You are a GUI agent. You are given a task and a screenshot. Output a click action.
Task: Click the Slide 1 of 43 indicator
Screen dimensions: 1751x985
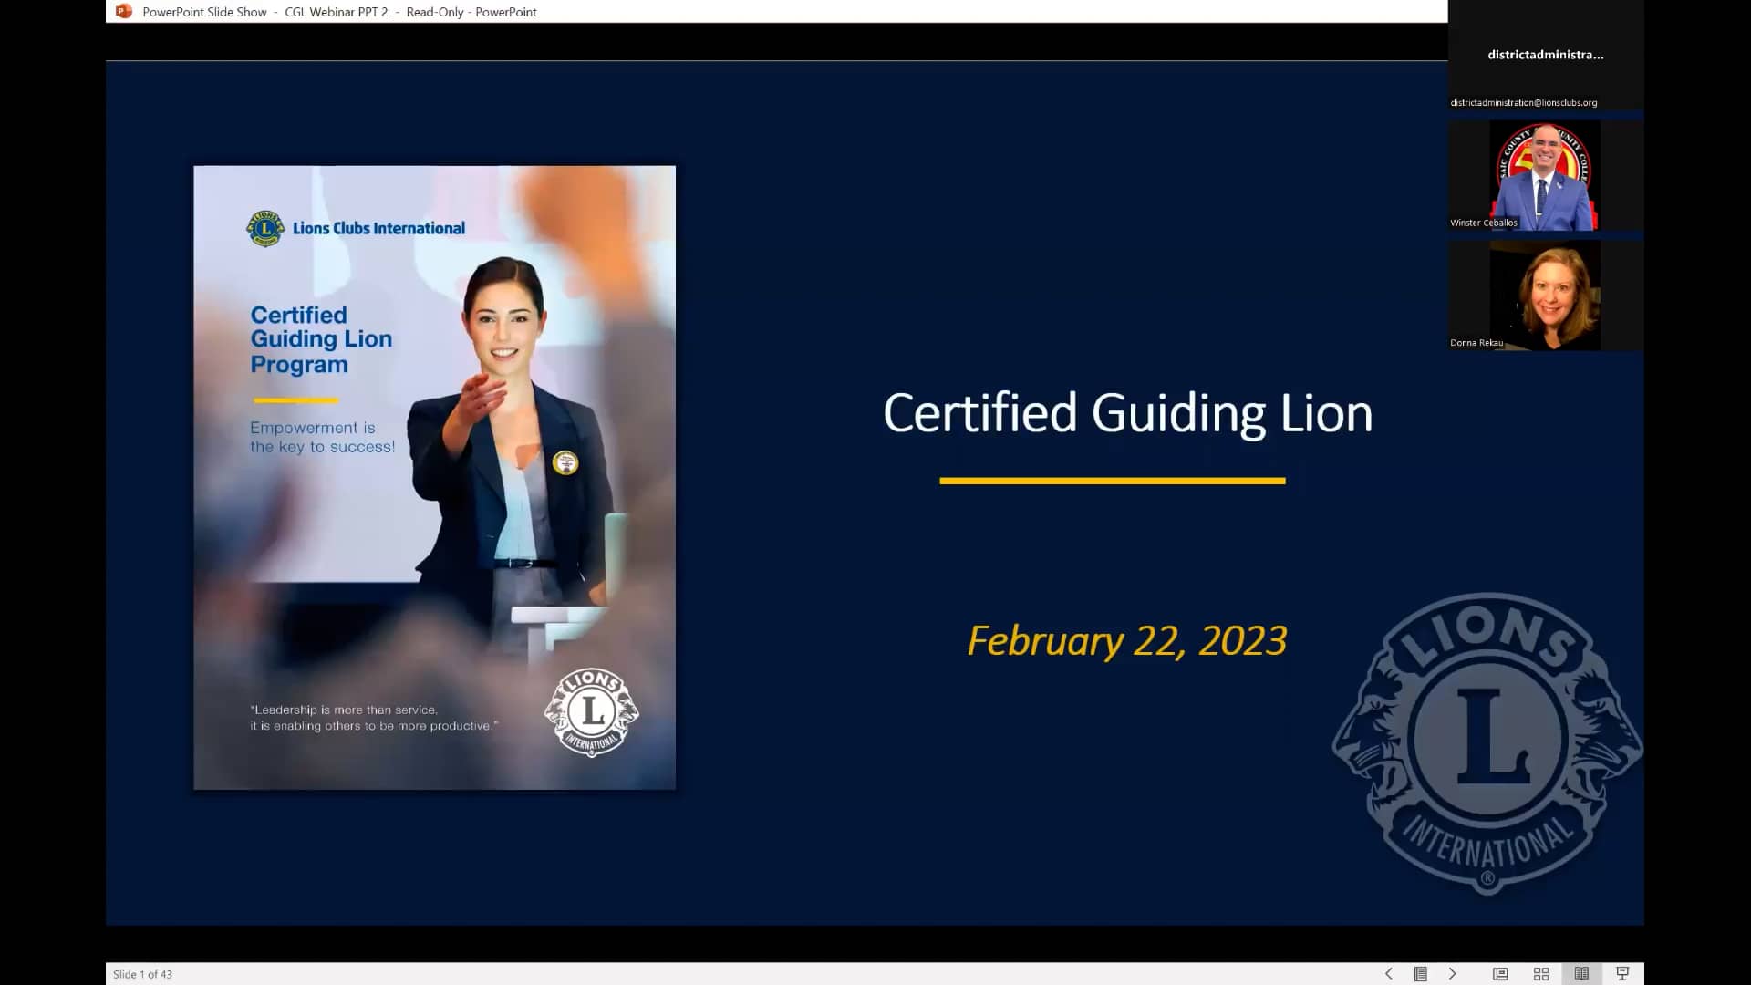click(x=142, y=974)
